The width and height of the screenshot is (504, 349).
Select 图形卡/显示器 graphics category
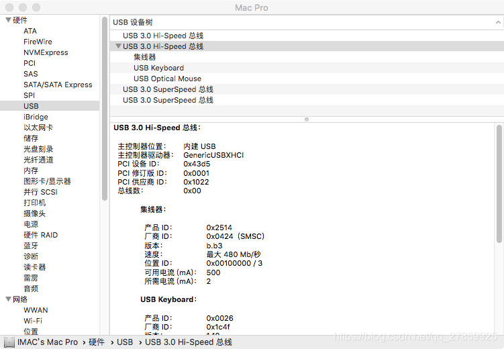(47, 181)
